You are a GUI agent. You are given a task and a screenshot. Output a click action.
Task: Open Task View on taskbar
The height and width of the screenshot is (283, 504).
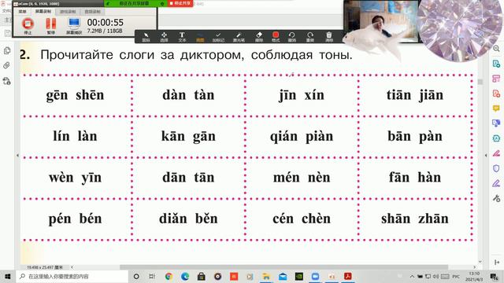[152, 276]
